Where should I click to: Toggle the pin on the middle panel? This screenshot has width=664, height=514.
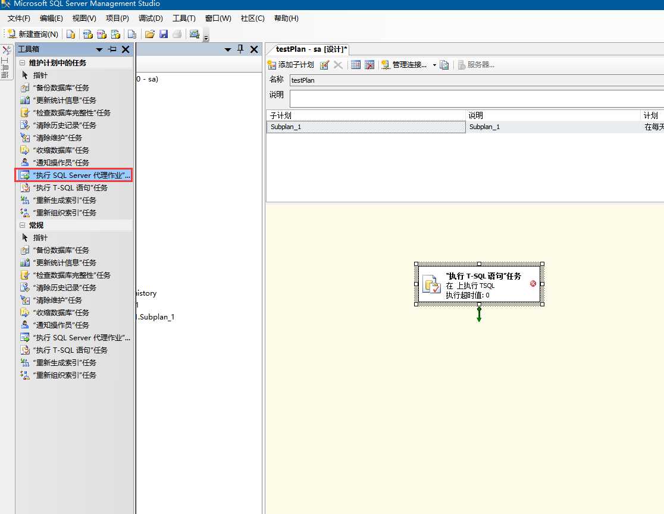click(x=240, y=49)
